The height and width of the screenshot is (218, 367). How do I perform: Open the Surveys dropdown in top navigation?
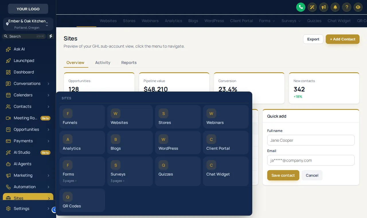tap(291, 21)
